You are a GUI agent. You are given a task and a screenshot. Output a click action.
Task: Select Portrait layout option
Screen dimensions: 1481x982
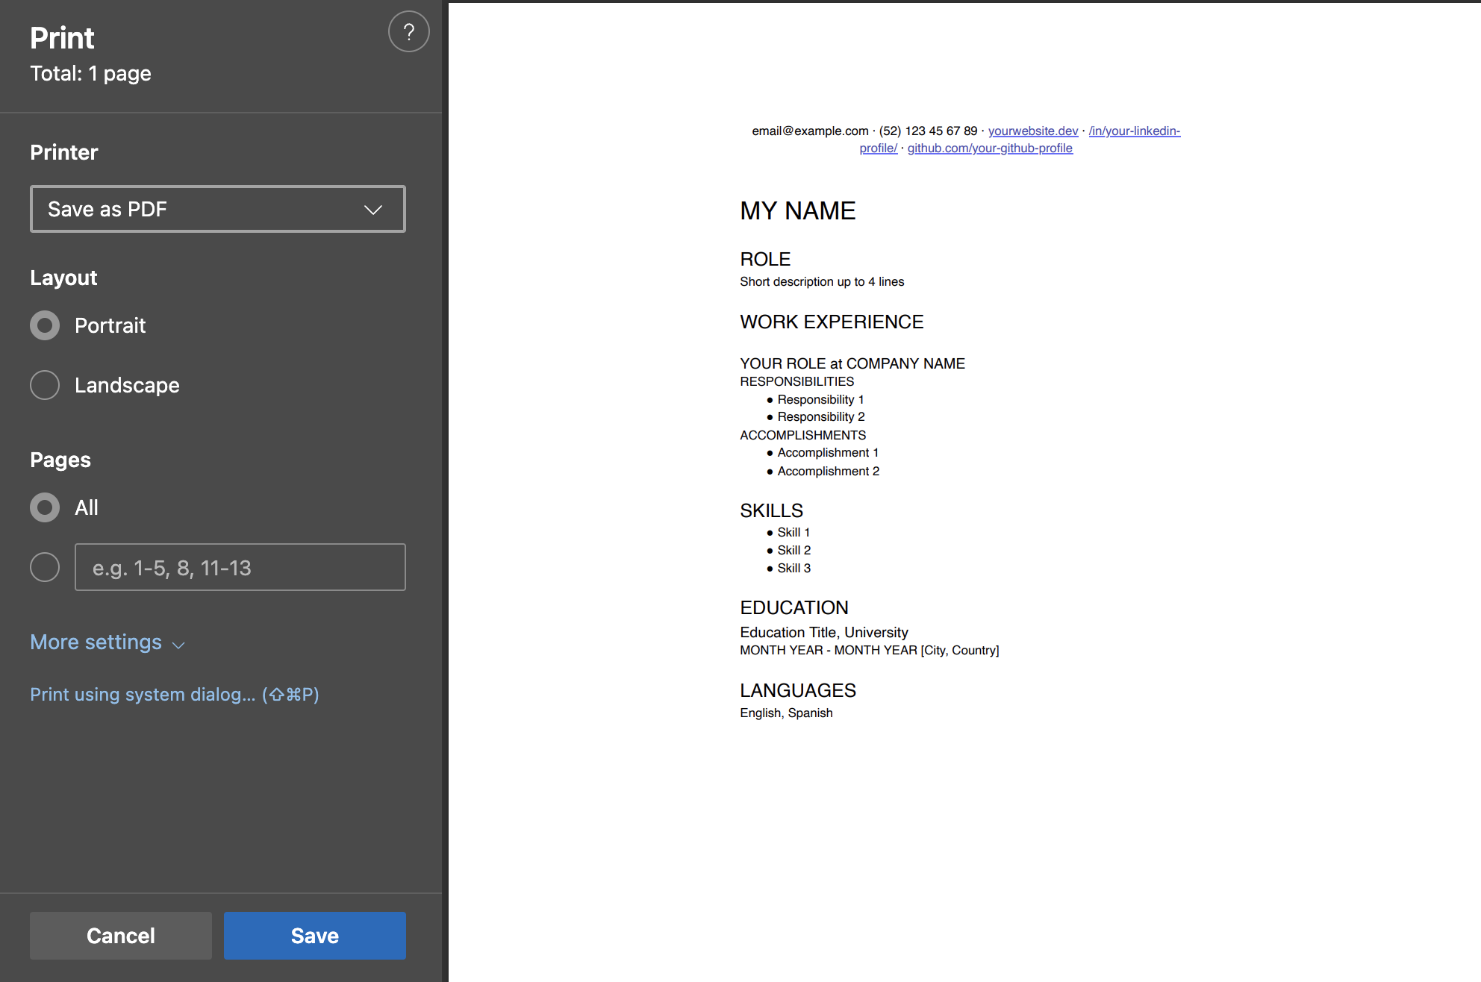pos(45,325)
